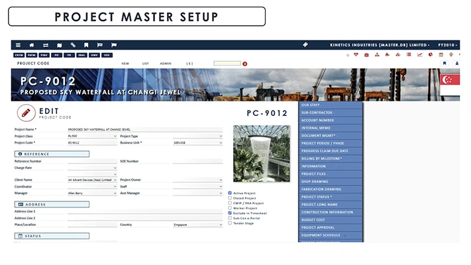The width and height of the screenshot is (471, 265).
Task: Open the FY2010 fiscal year dropdown
Action: (x=447, y=45)
